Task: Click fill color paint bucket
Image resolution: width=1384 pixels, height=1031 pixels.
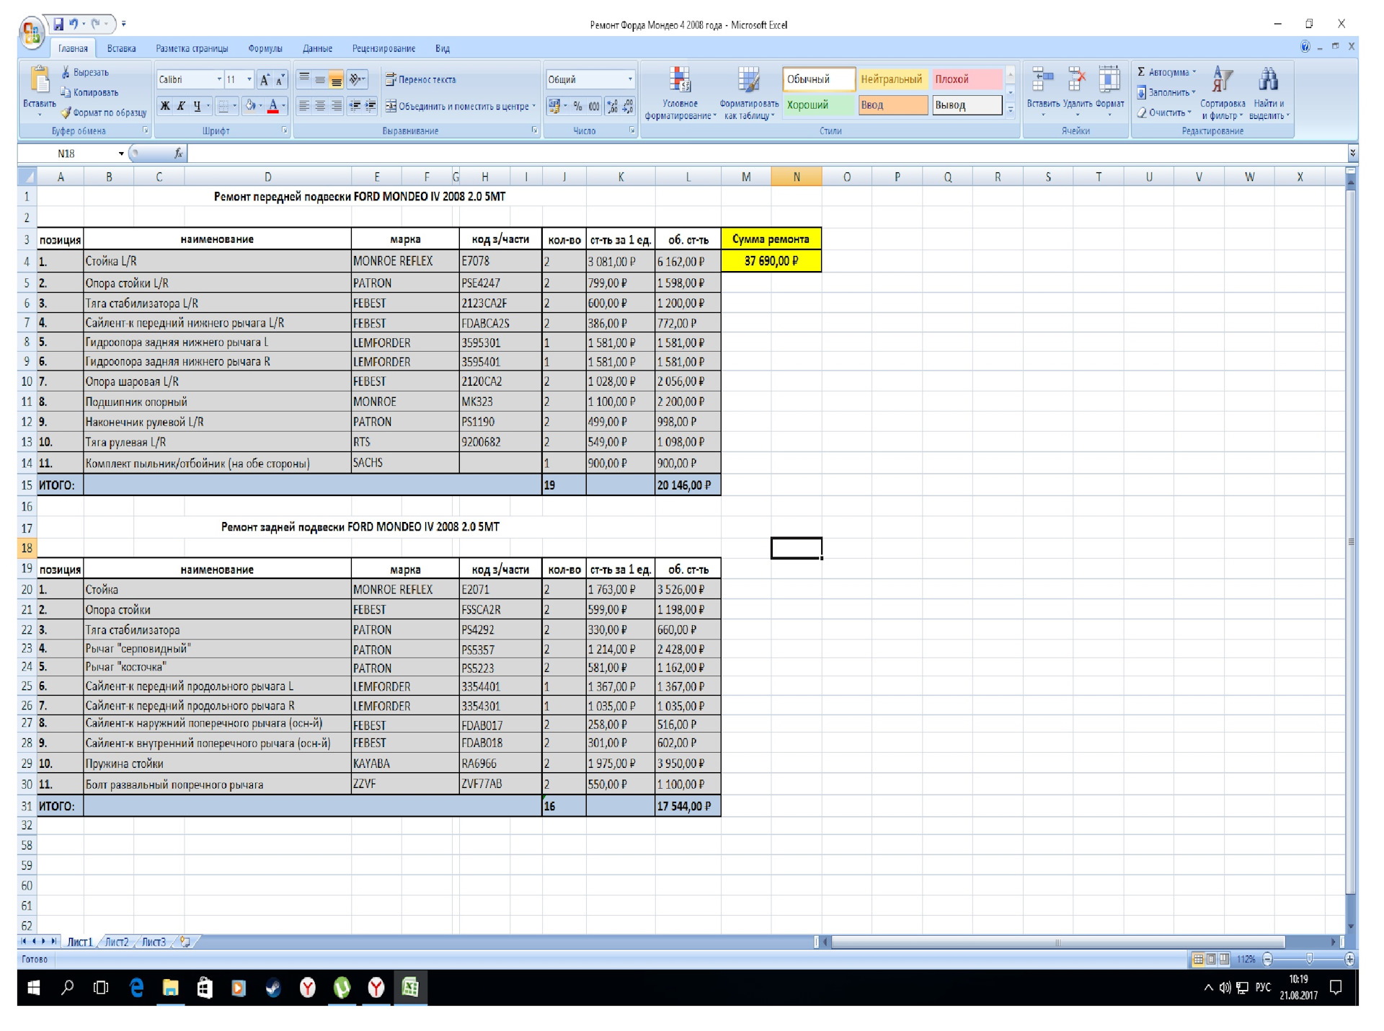Action: click(250, 106)
